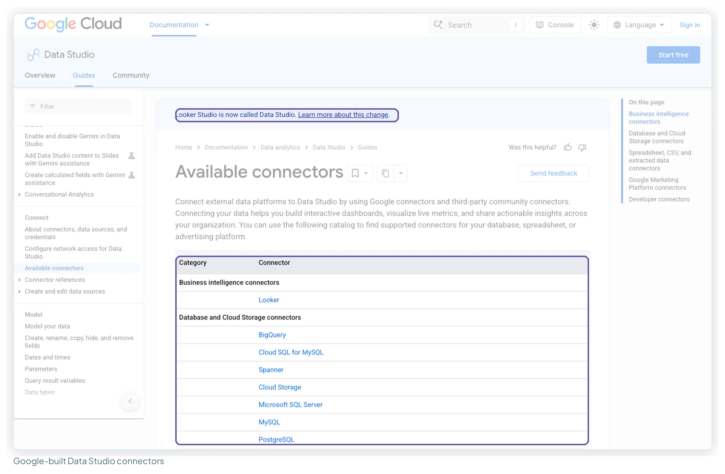Open the BigQuery connector link
725x474 pixels.
(x=272, y=335)
